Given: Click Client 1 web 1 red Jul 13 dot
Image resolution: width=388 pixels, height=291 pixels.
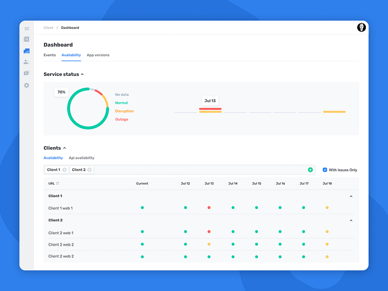Looking at the screenshot, I should (209, 207).
